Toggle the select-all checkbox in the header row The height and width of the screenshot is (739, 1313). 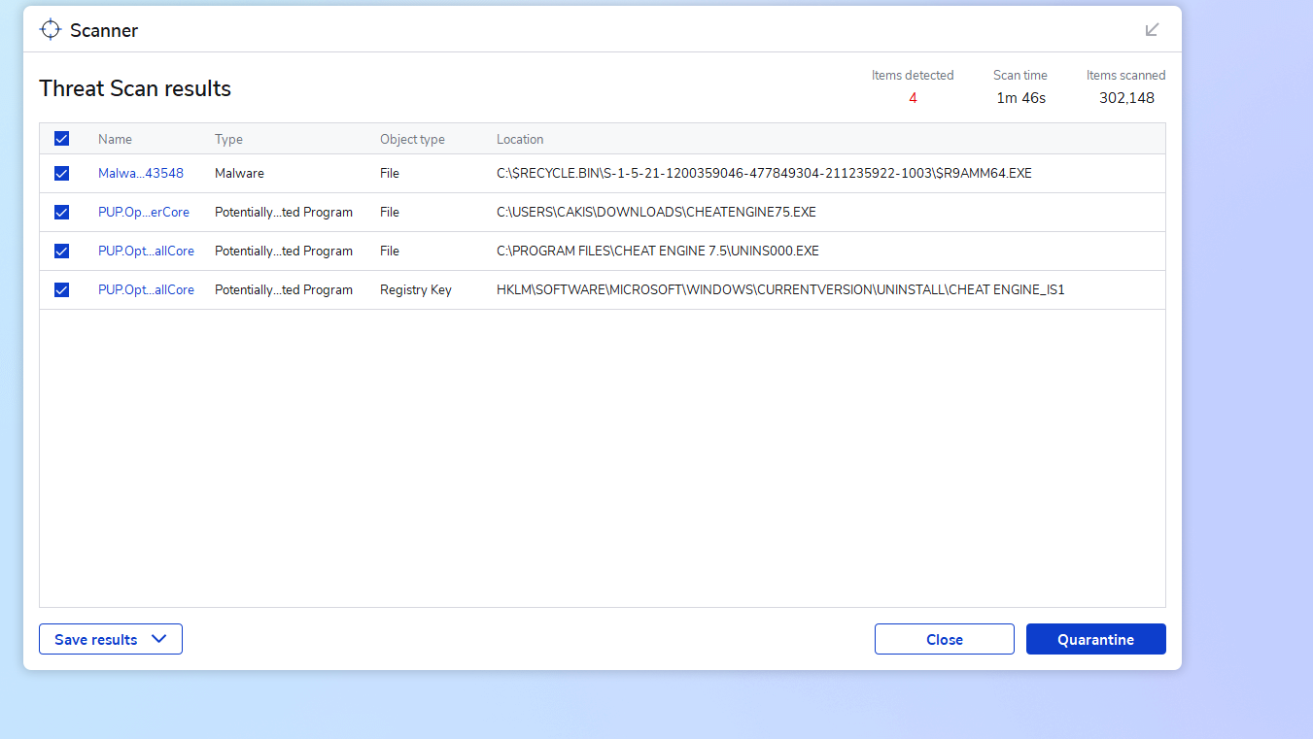[x=61, y=139]
